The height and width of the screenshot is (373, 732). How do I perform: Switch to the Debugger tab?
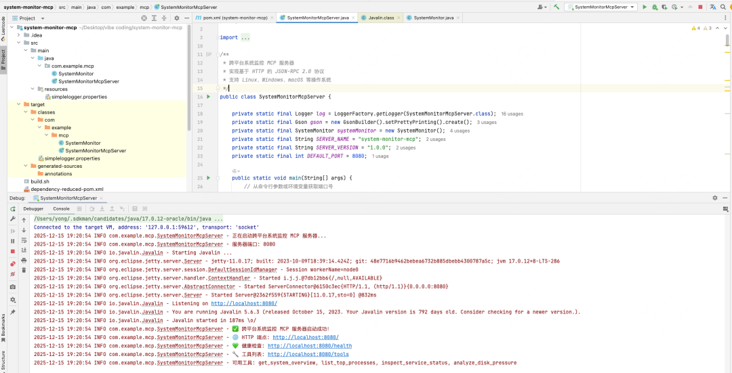(33, 209)
